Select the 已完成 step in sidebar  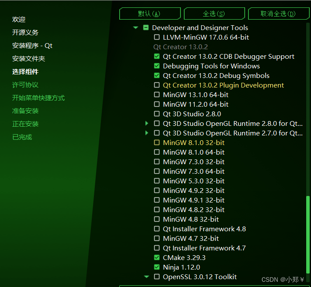22,137
